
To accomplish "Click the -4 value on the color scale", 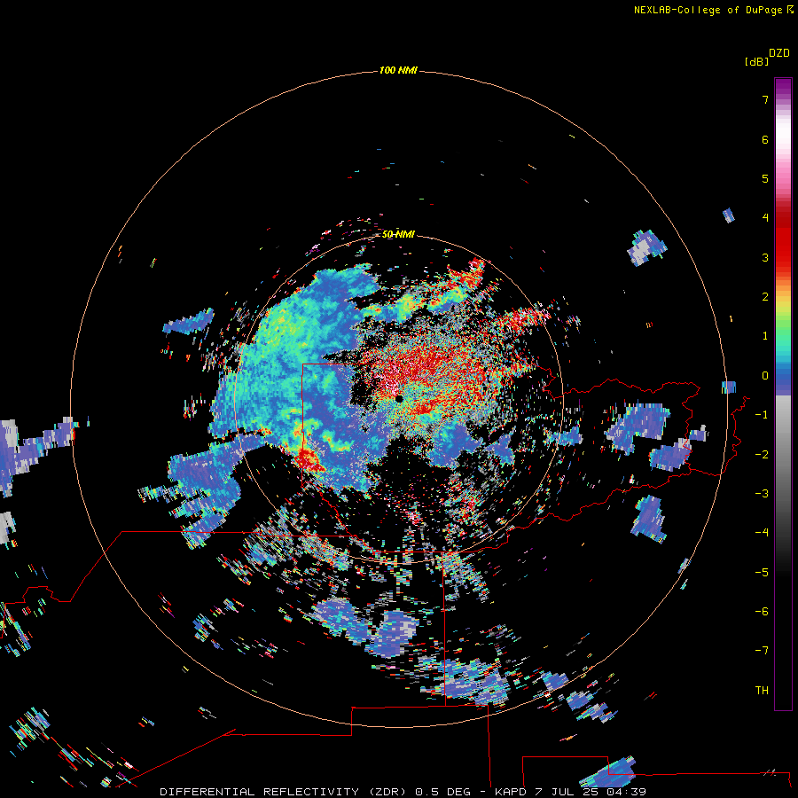I will tap(762, 533).
